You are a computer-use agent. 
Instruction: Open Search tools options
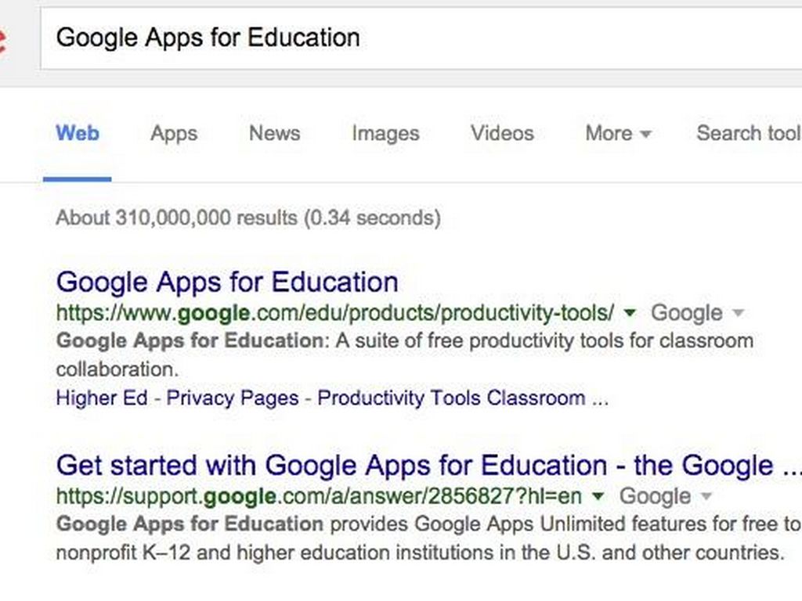click(x=748, y=133)
